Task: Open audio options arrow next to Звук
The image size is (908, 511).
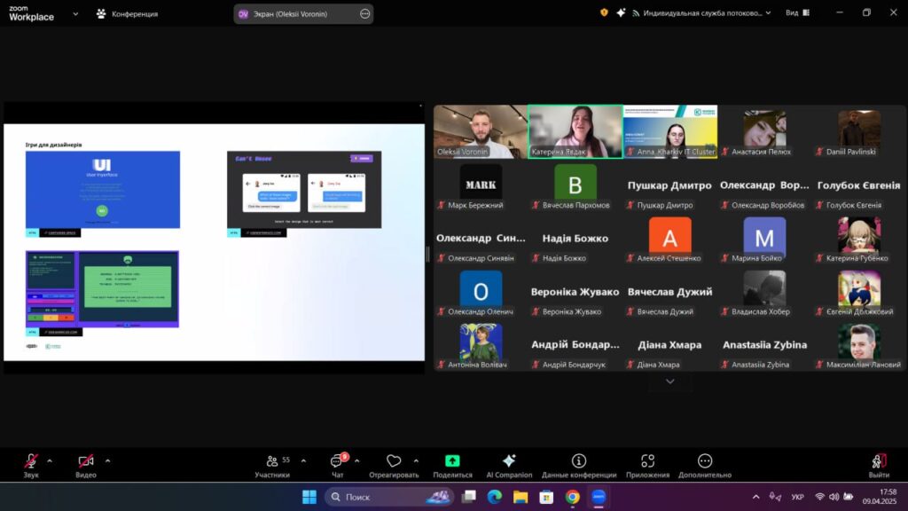Action: point(50,461)
